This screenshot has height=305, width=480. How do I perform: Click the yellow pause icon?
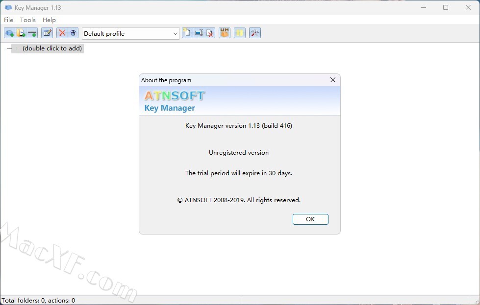point(240,33)
